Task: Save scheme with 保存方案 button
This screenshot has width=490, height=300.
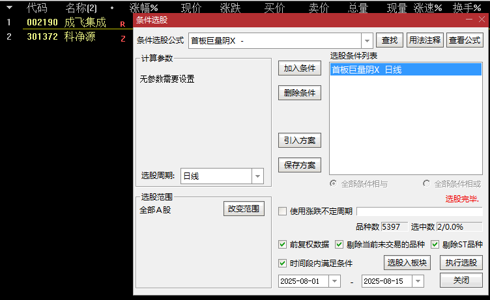Action: (299, 165)
